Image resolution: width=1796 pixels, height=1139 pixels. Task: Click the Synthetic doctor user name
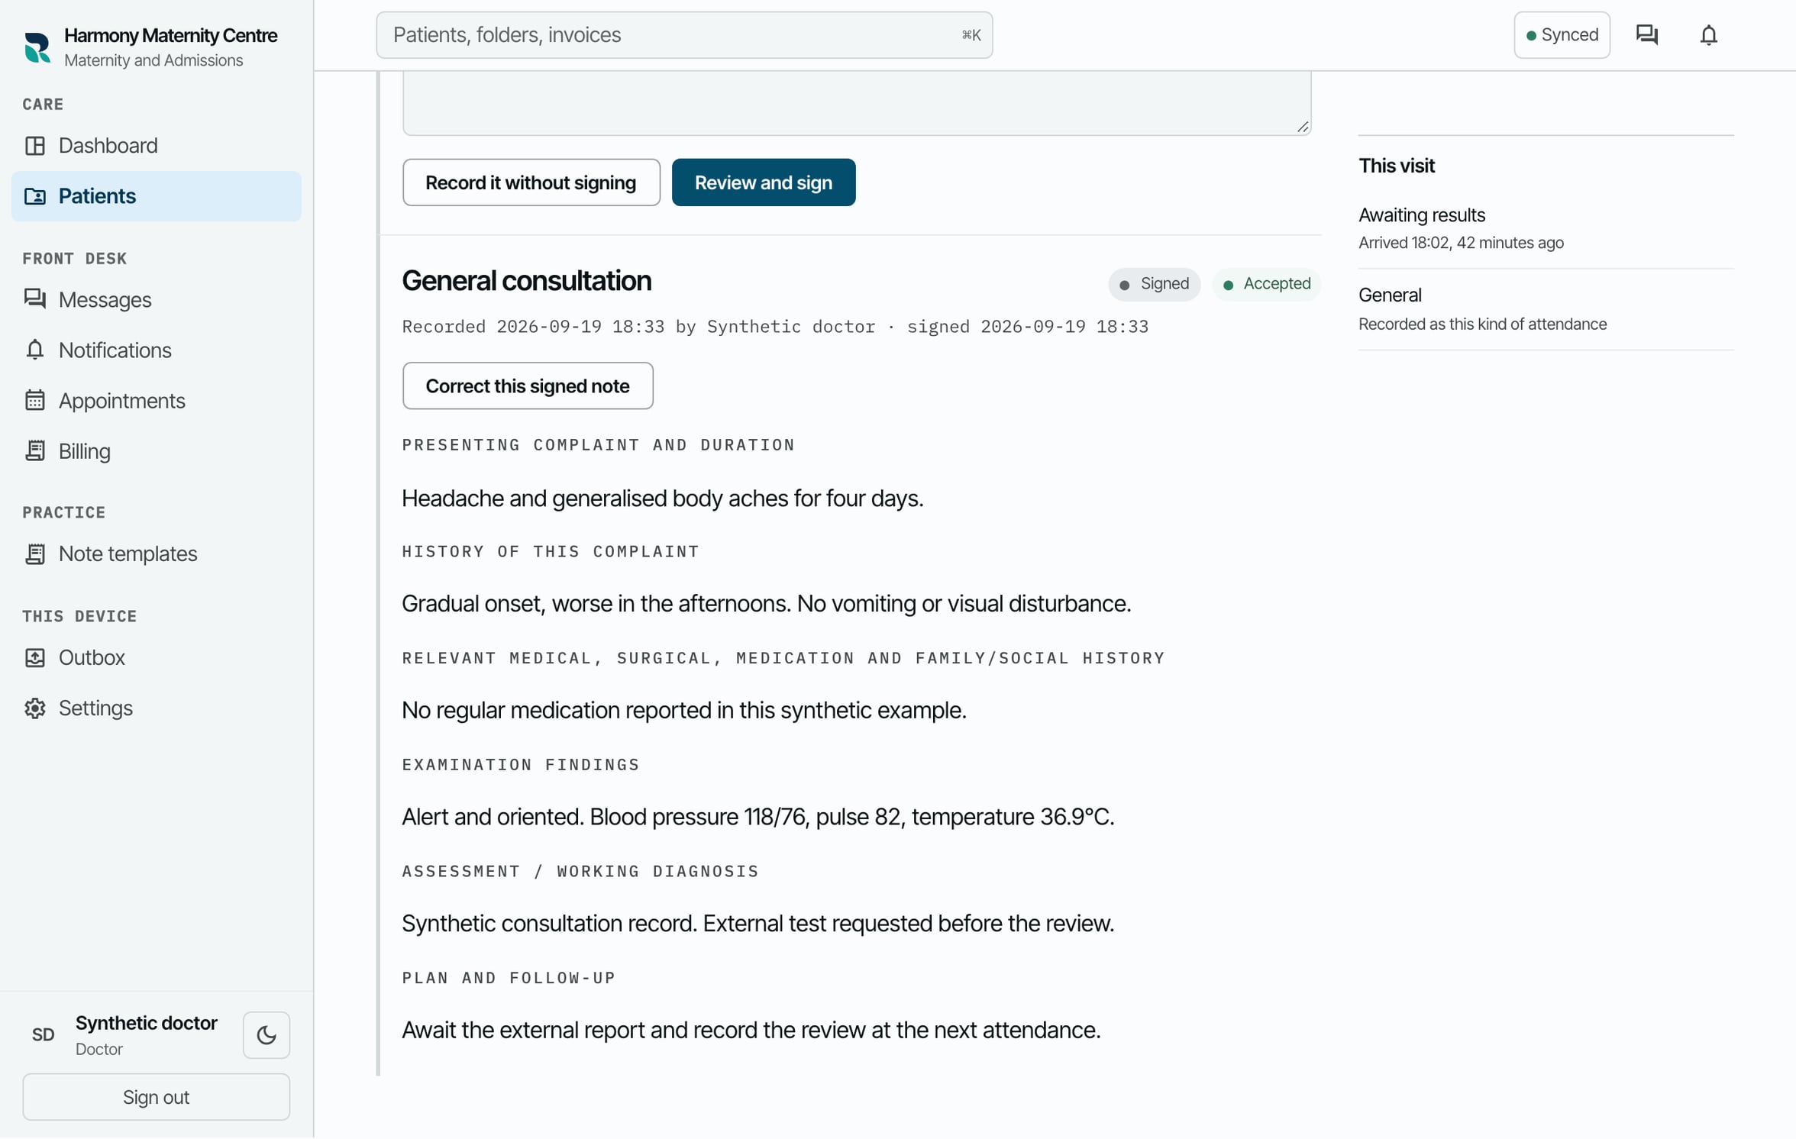[x=147, y=1023]
